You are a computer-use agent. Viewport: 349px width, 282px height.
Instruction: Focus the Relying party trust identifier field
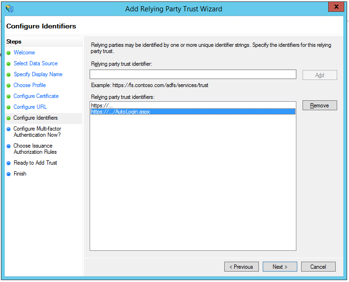193,75
